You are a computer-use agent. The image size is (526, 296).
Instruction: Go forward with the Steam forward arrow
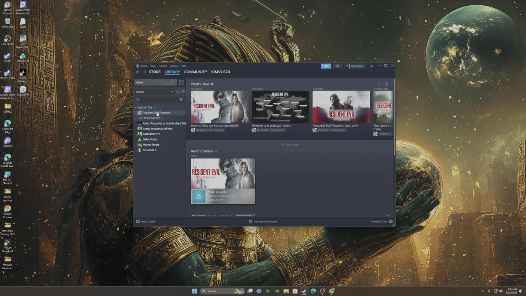(x=144, y=72)
